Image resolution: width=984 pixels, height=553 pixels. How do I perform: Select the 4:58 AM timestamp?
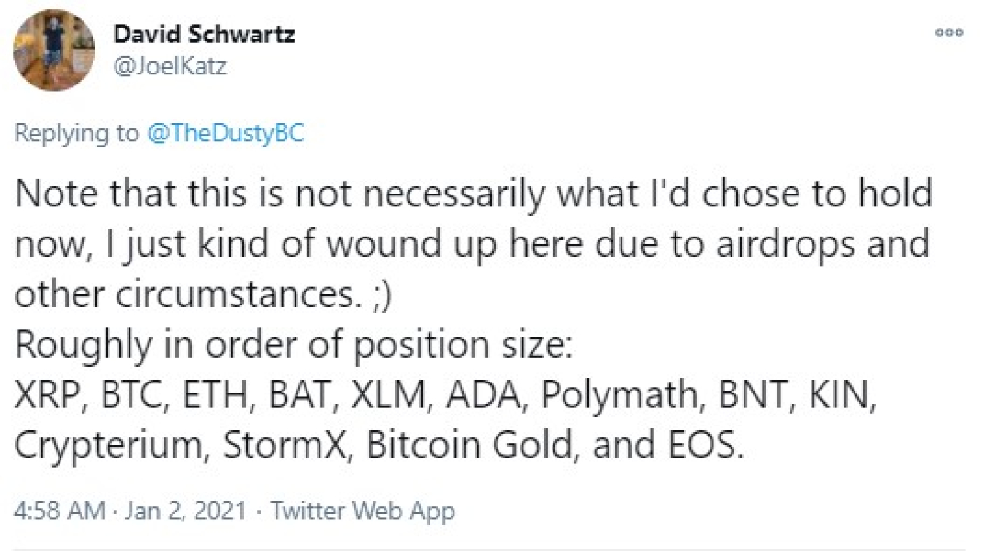(x=59, y=511)
